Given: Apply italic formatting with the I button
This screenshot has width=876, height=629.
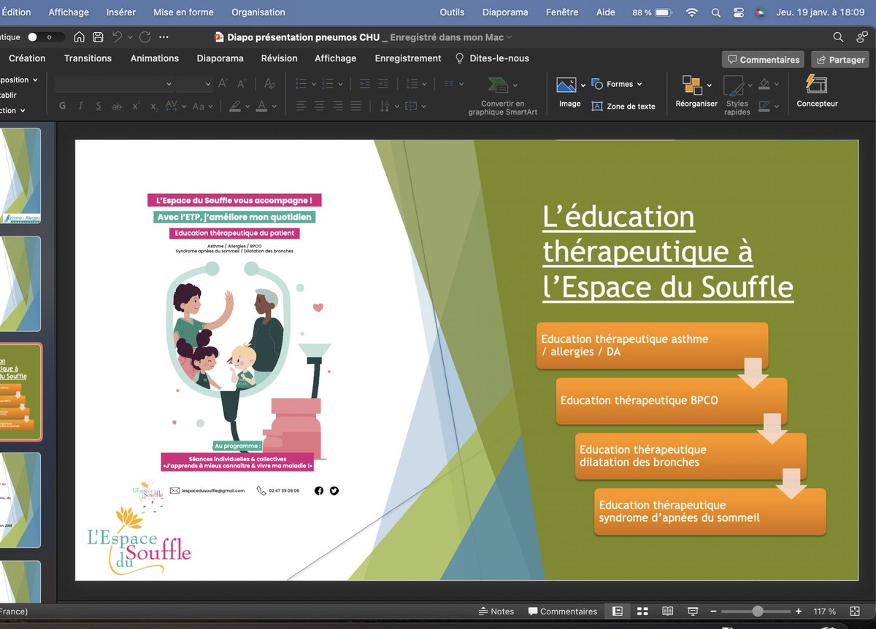Looking at the screenshot, I should pyautogui.click(x=80, y=107).
